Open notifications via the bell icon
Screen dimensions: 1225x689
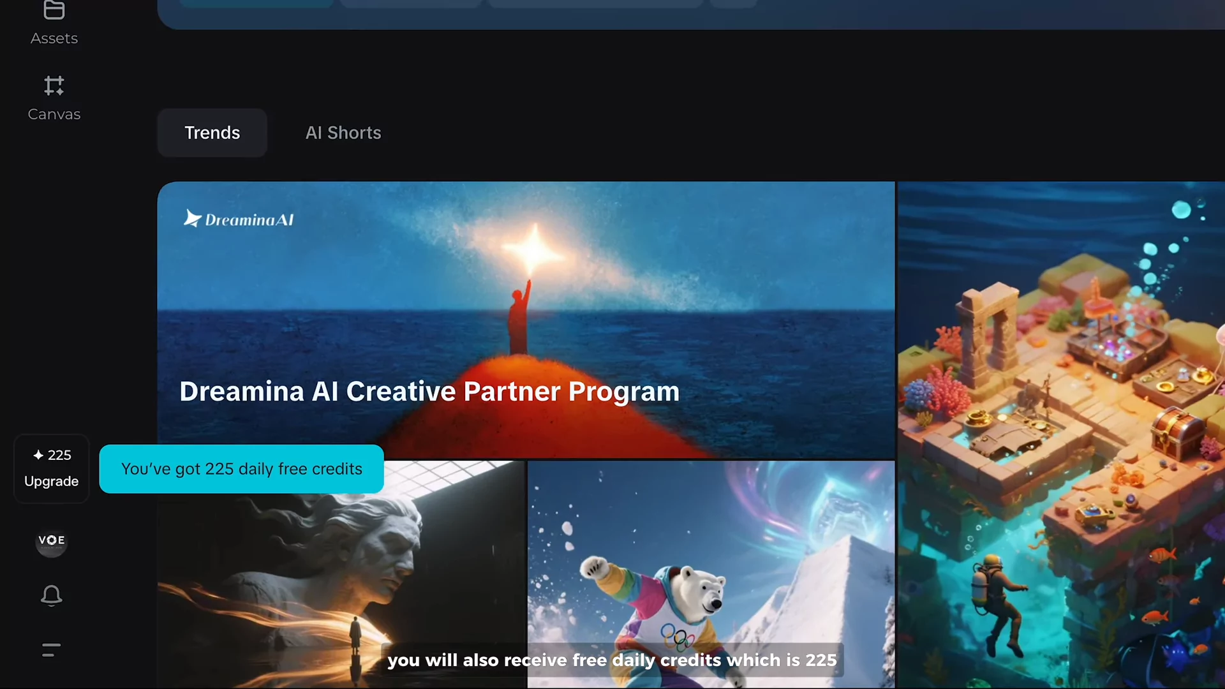coord(51,595)
